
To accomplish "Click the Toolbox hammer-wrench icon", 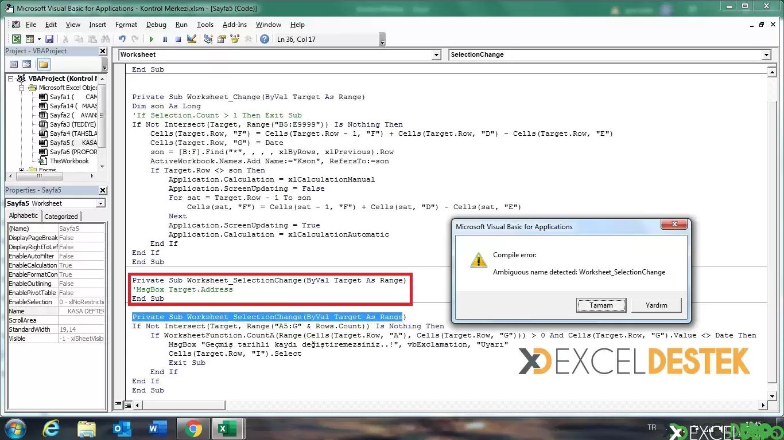I will point(248,39).
